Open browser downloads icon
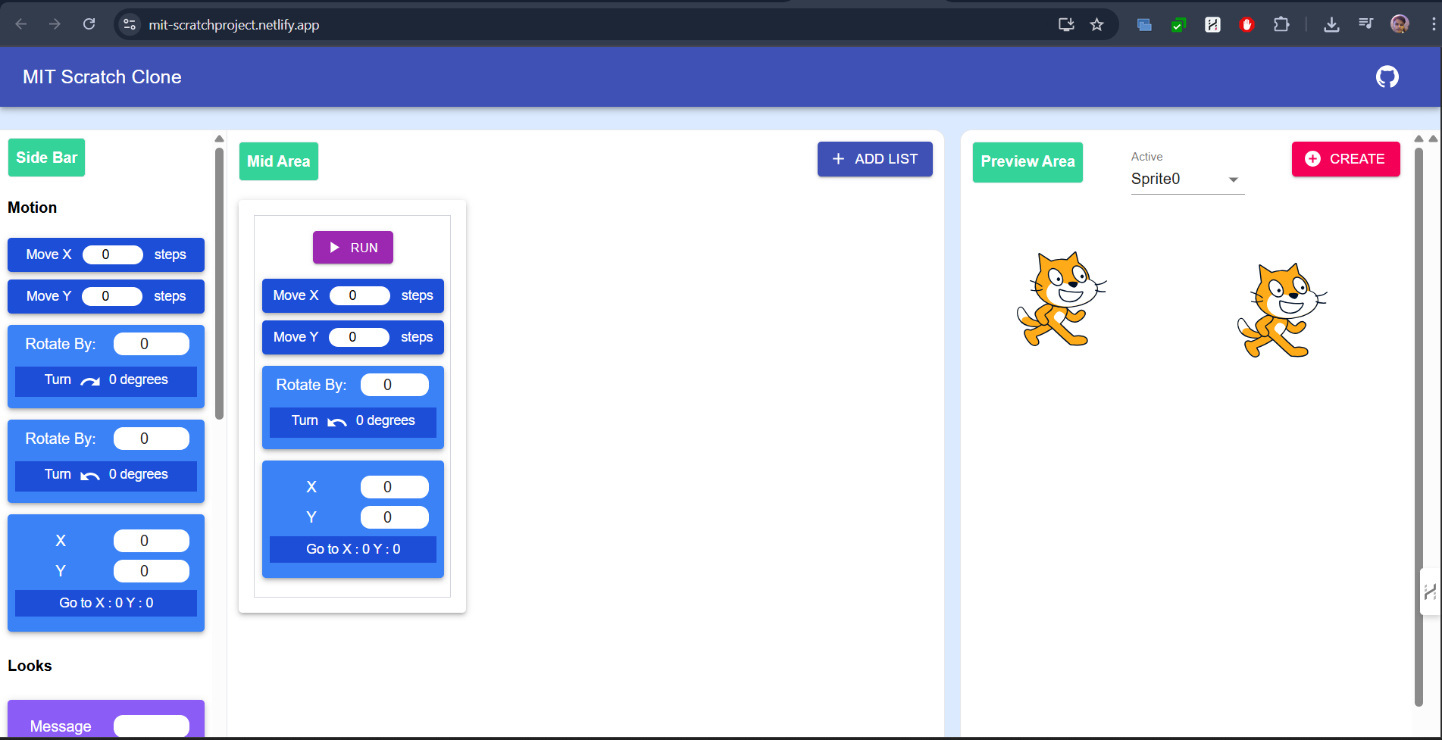 [1331, 24]
